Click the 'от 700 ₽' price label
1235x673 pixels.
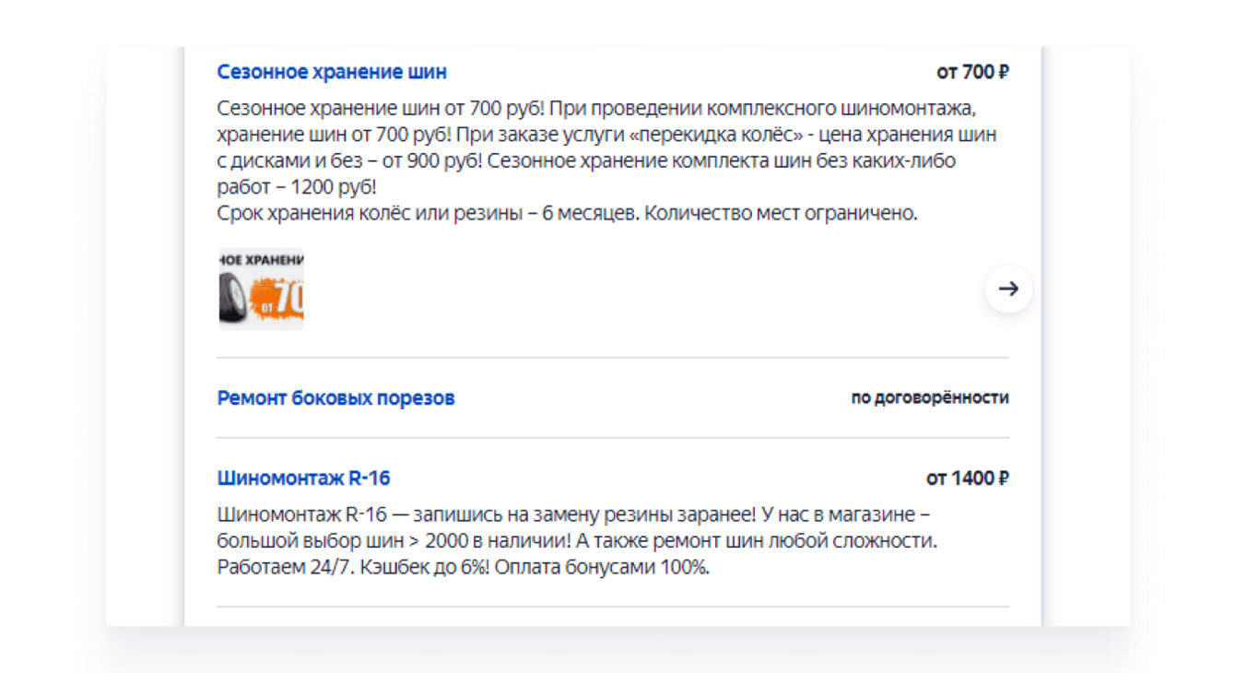coord(972,72)
